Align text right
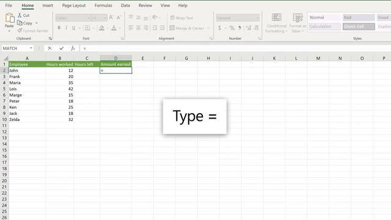Viewport: 391px width, 220px height. tap(146, 28)
